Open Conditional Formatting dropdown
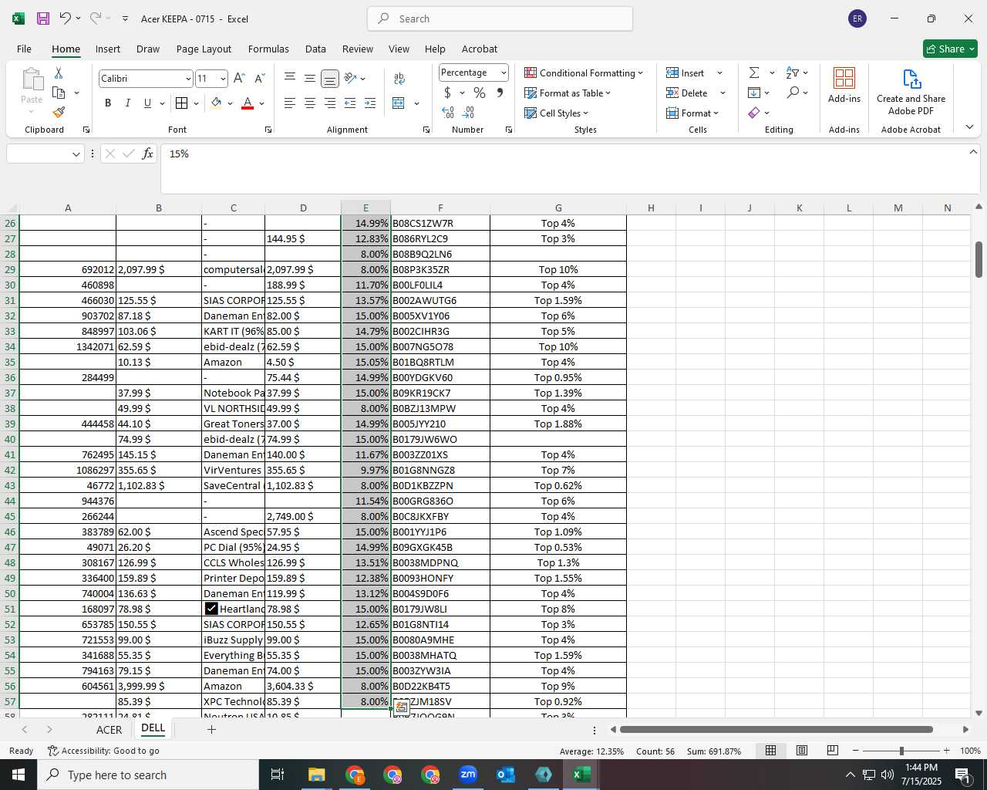 coord(584,73)
